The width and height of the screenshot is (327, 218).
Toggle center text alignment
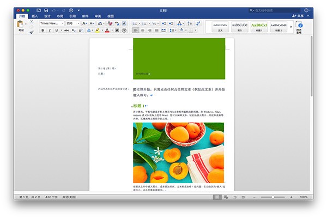pyautogui.click(x=143, y=31)
